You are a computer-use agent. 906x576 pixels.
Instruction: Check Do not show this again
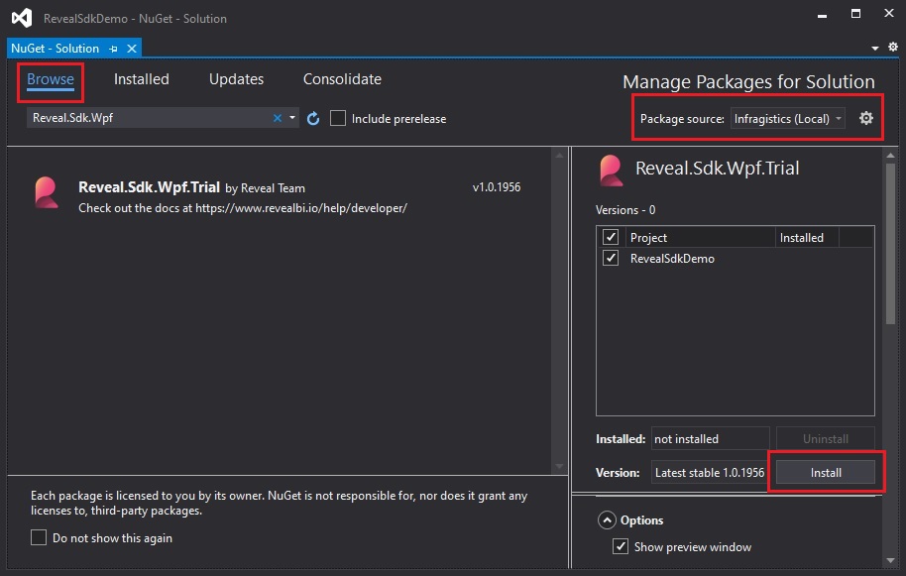39,537
